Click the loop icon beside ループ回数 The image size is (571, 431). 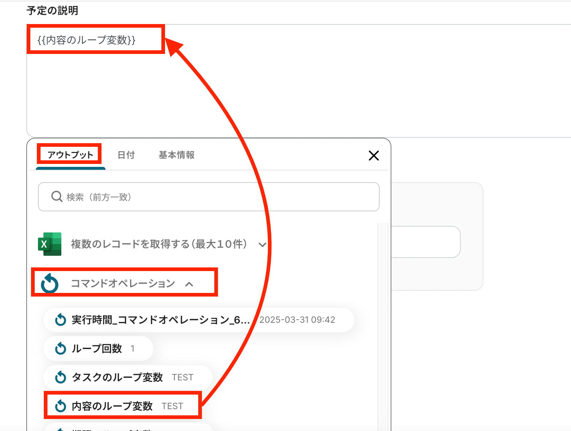pyautogui.click(x=61, y=349)
